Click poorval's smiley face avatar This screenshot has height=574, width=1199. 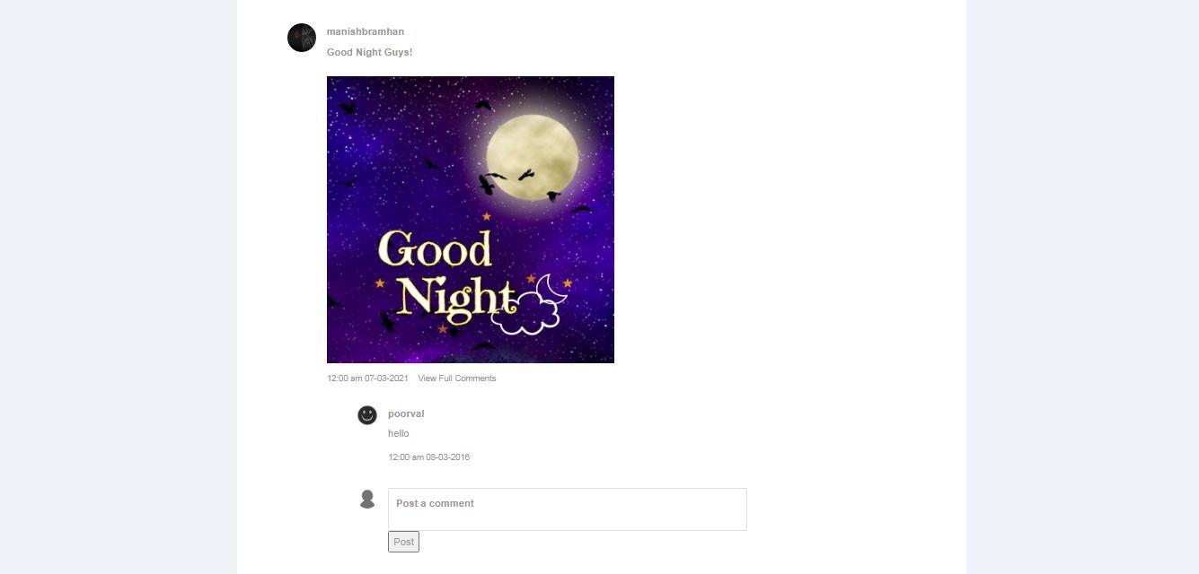click(x=367, y=415)
